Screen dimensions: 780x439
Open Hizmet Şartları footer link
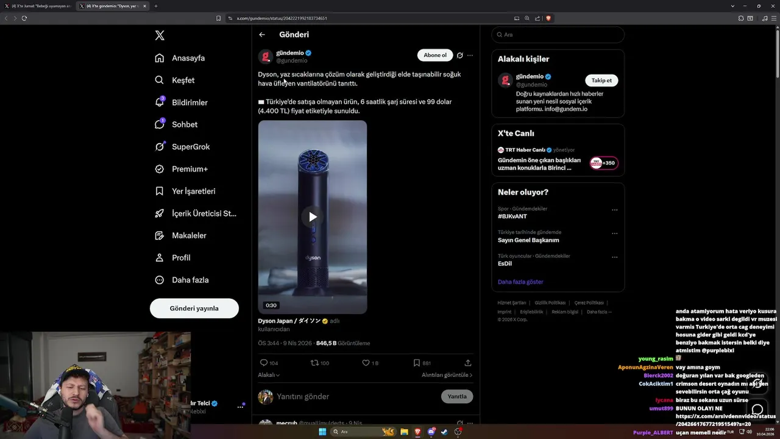[x=511, y=303]
